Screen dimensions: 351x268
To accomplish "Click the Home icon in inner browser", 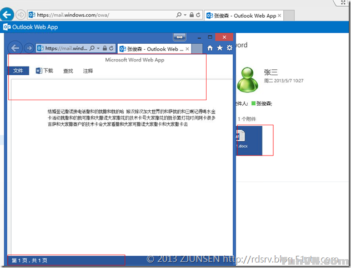I will click(210, 48).
